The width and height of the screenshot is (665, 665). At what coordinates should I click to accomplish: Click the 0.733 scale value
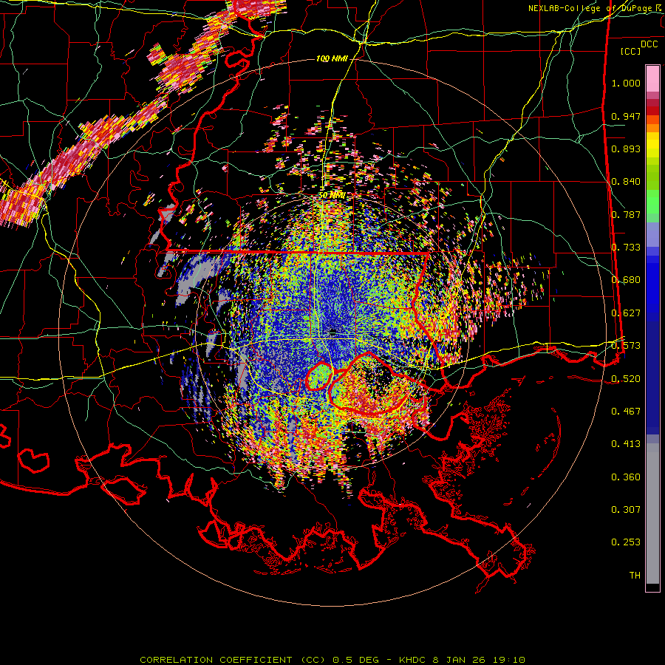[626, 248]
